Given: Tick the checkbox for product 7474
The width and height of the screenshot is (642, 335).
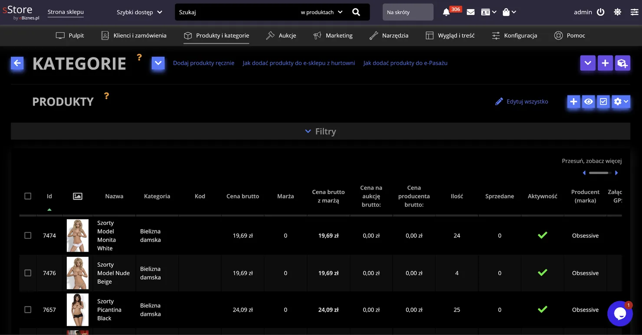Looking at the screenshot, I should click(28, 236).
